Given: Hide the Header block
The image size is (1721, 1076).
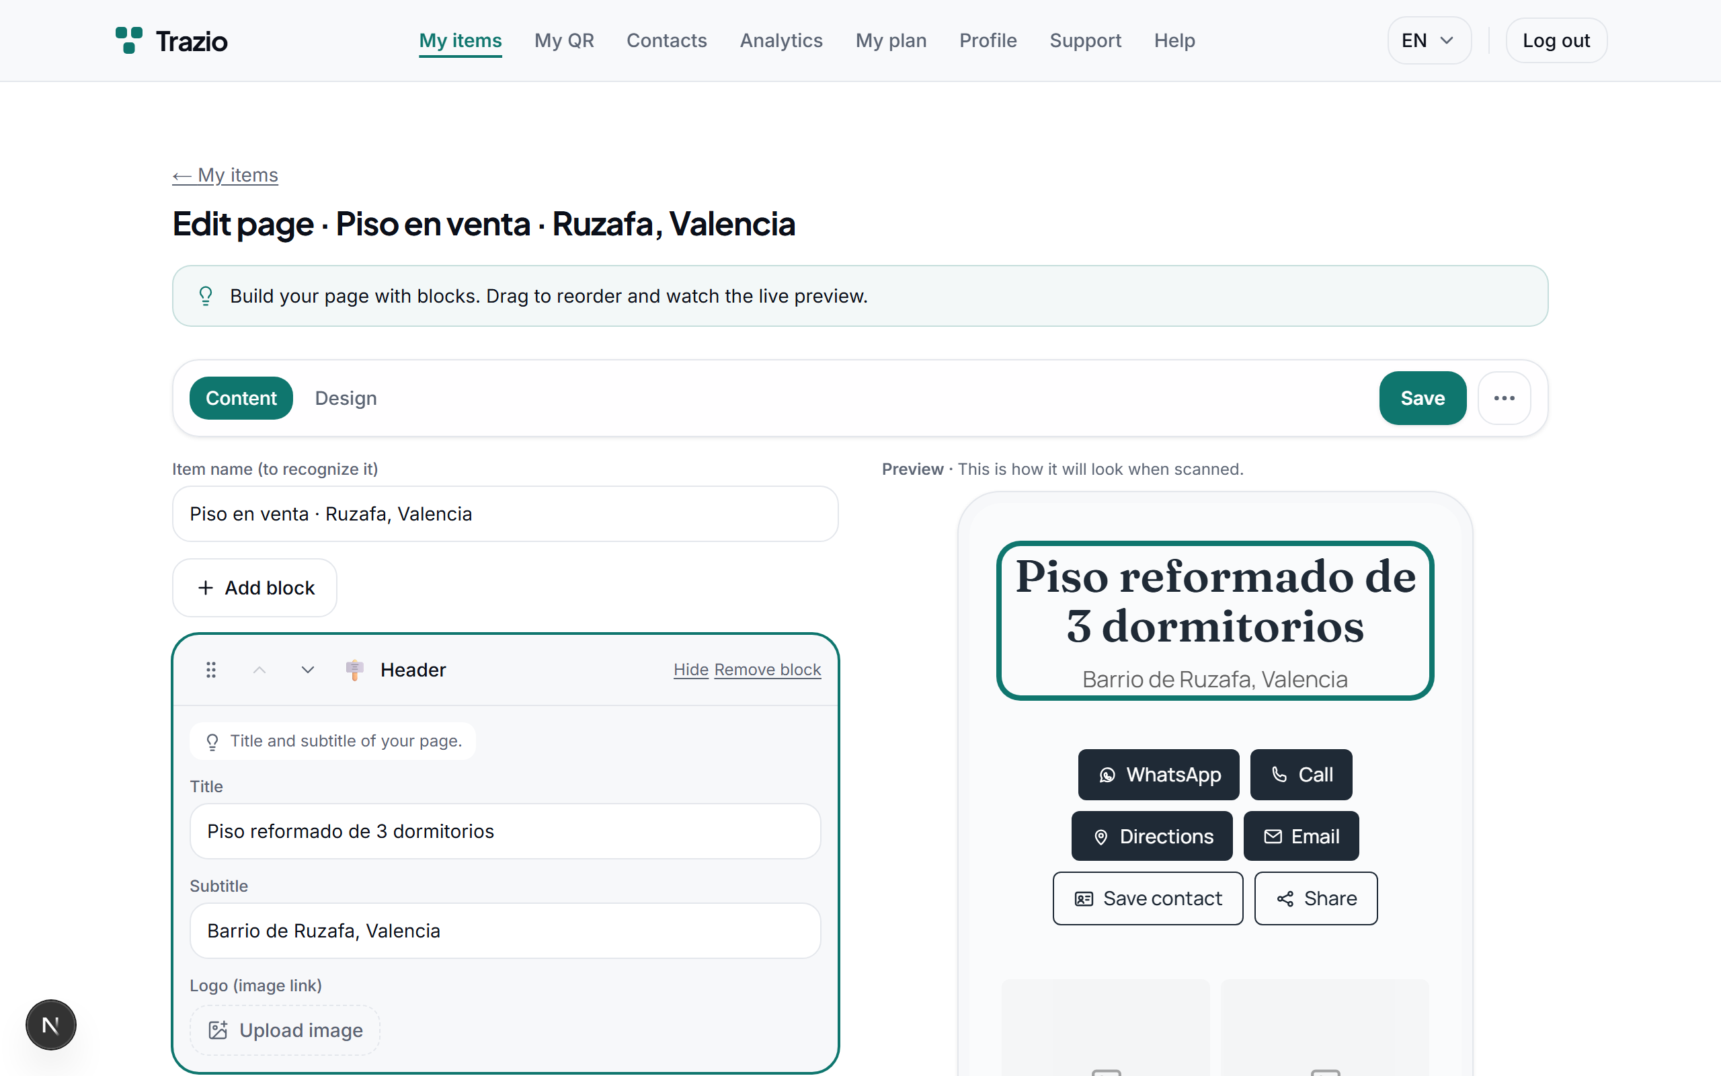Looking at the screenshot, I should click(x=690, y=670).
